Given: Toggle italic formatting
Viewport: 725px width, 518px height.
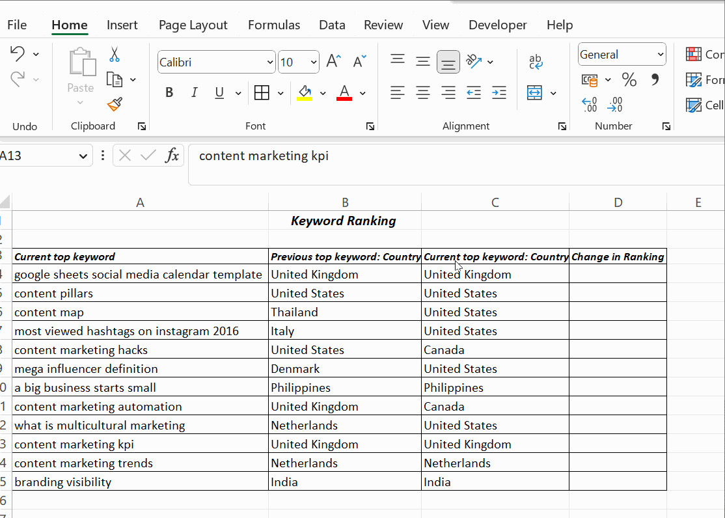Looking at the screenshot, I should (x=194, y=92).
